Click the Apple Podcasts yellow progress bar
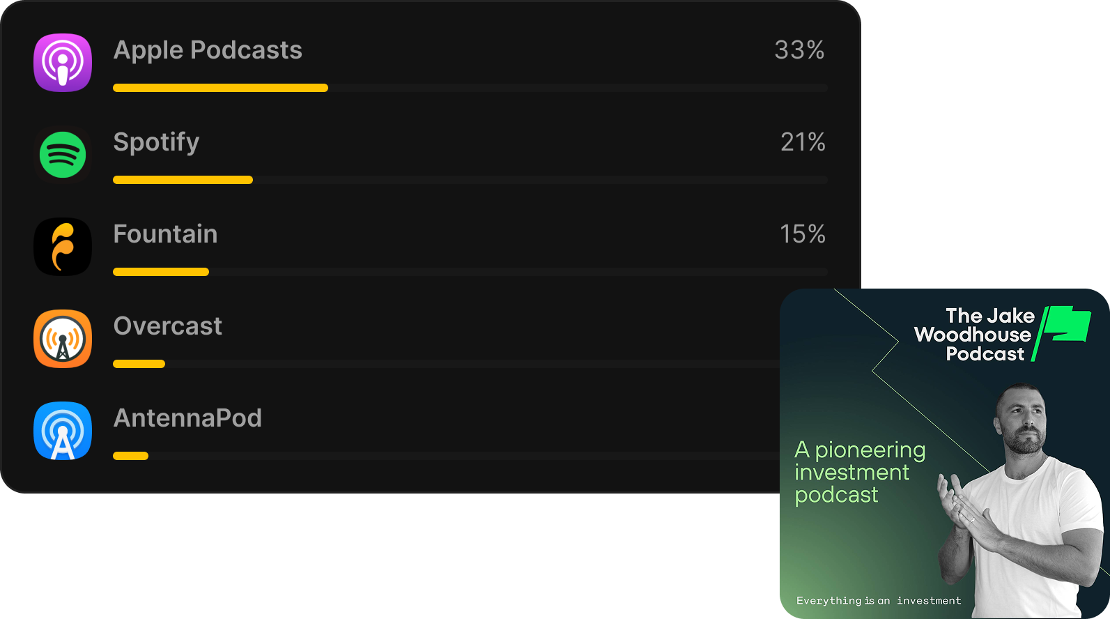This screenshot has height=619, width=1110. click(220, 88)
